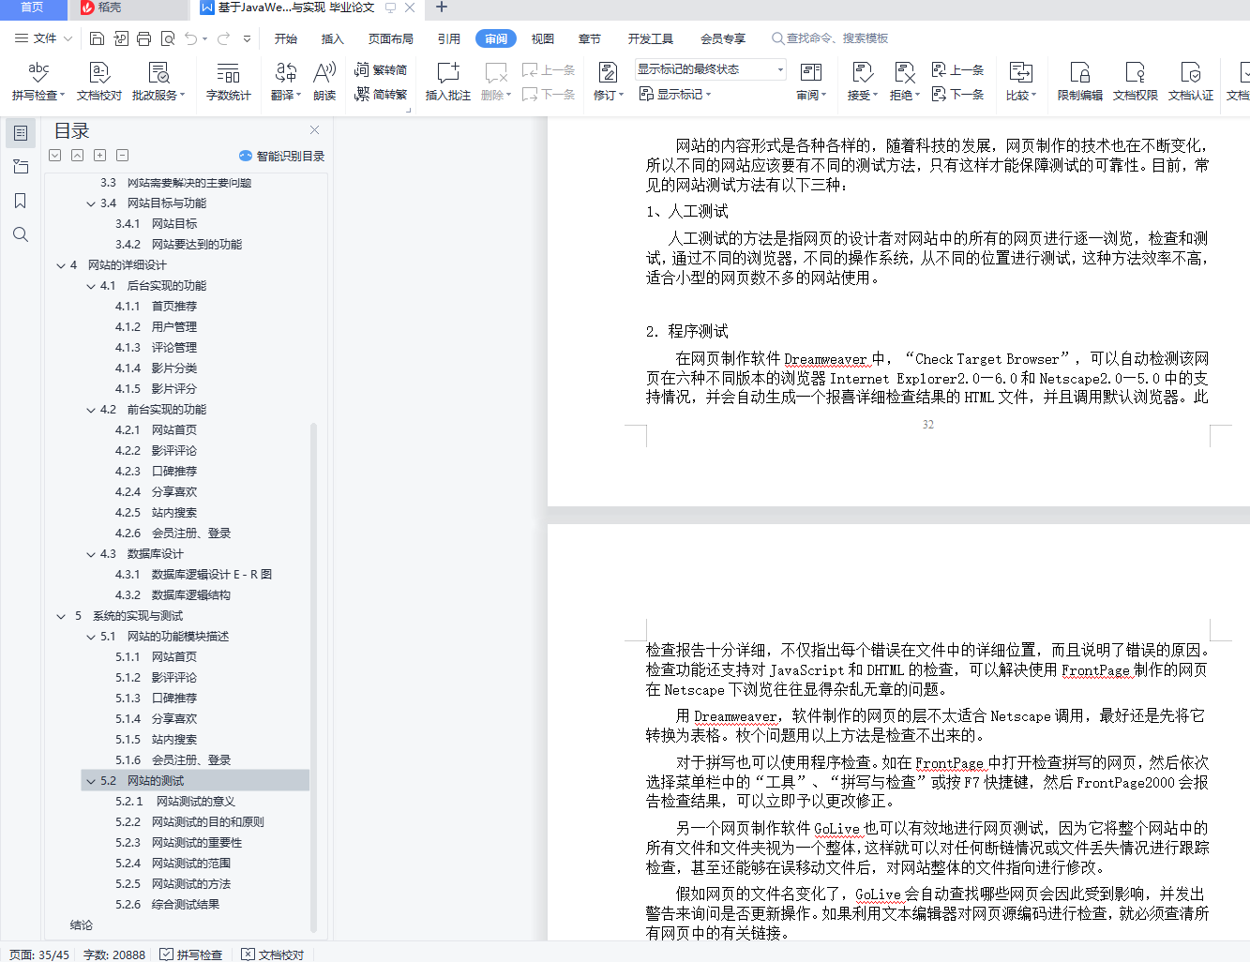Click the print icon in quick toolbar

coord(143,38)
